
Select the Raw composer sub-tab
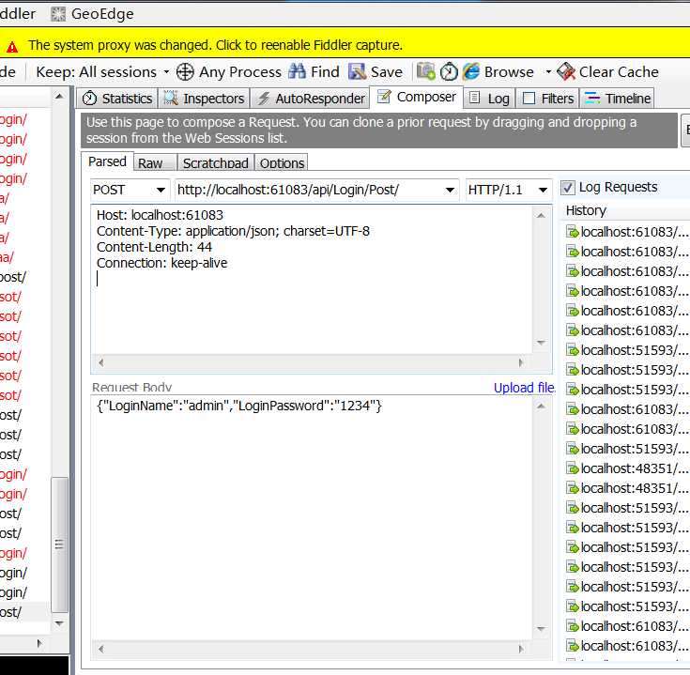[155, 162]
